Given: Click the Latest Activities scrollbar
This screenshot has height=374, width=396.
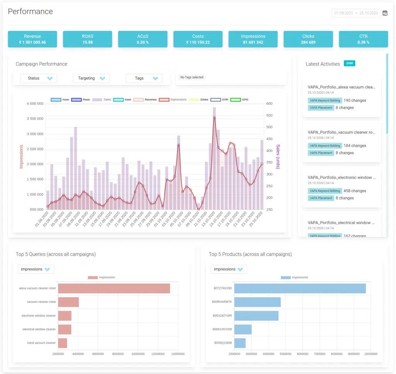Looking at the screenshot, I should coord(387,93).
